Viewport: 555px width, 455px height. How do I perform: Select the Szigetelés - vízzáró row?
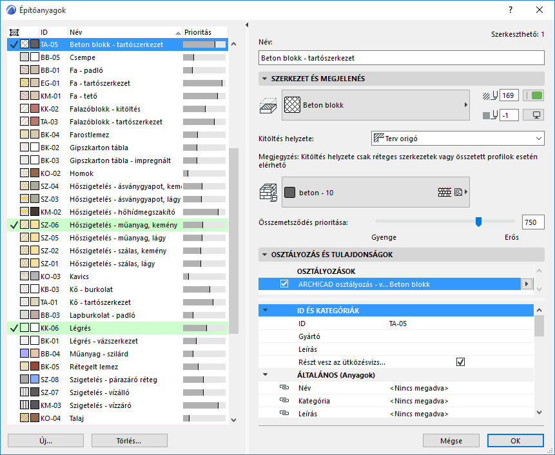(x=117, y=405)
